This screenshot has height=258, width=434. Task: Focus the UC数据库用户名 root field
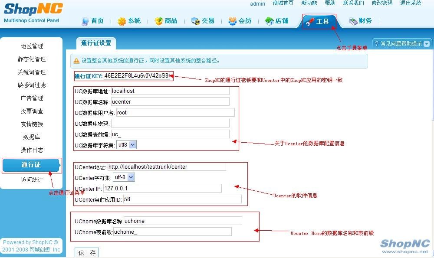click(175, 113)
